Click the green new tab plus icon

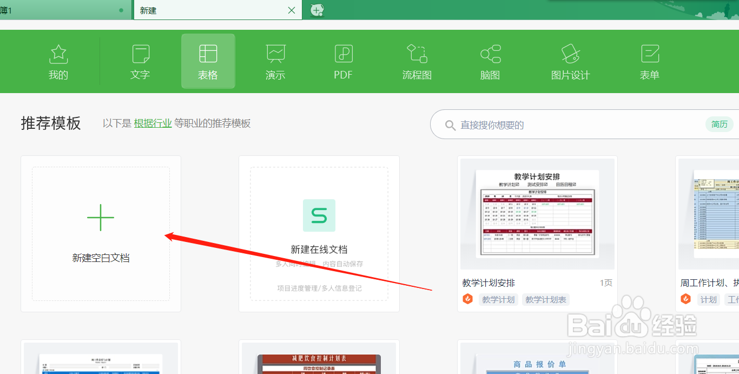(317, 10)
